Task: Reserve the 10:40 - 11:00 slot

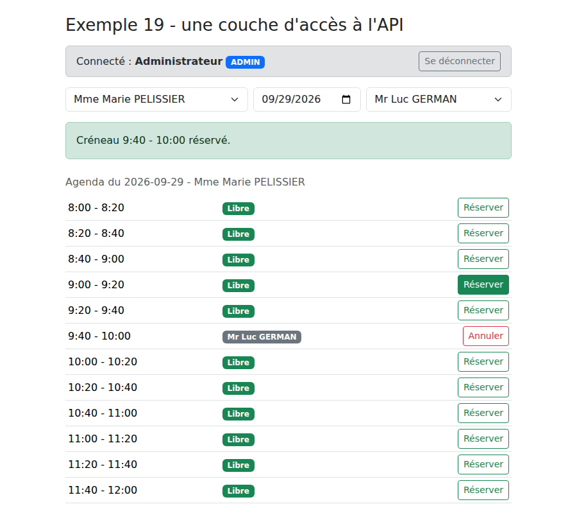Action: [483, 413]
